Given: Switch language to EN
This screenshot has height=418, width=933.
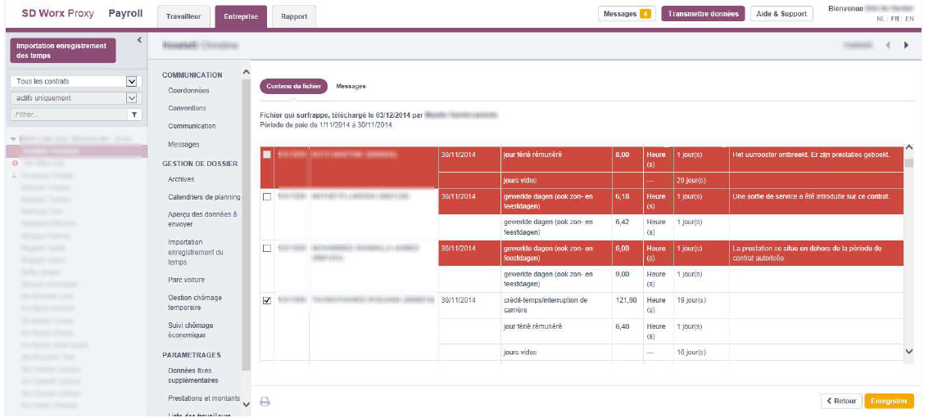Looking at the screenshot, I should pyautogui.click(x=910, y=19).
